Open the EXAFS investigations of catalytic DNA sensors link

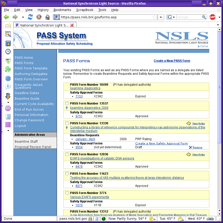pyautogui.click(x=102, y=158)
